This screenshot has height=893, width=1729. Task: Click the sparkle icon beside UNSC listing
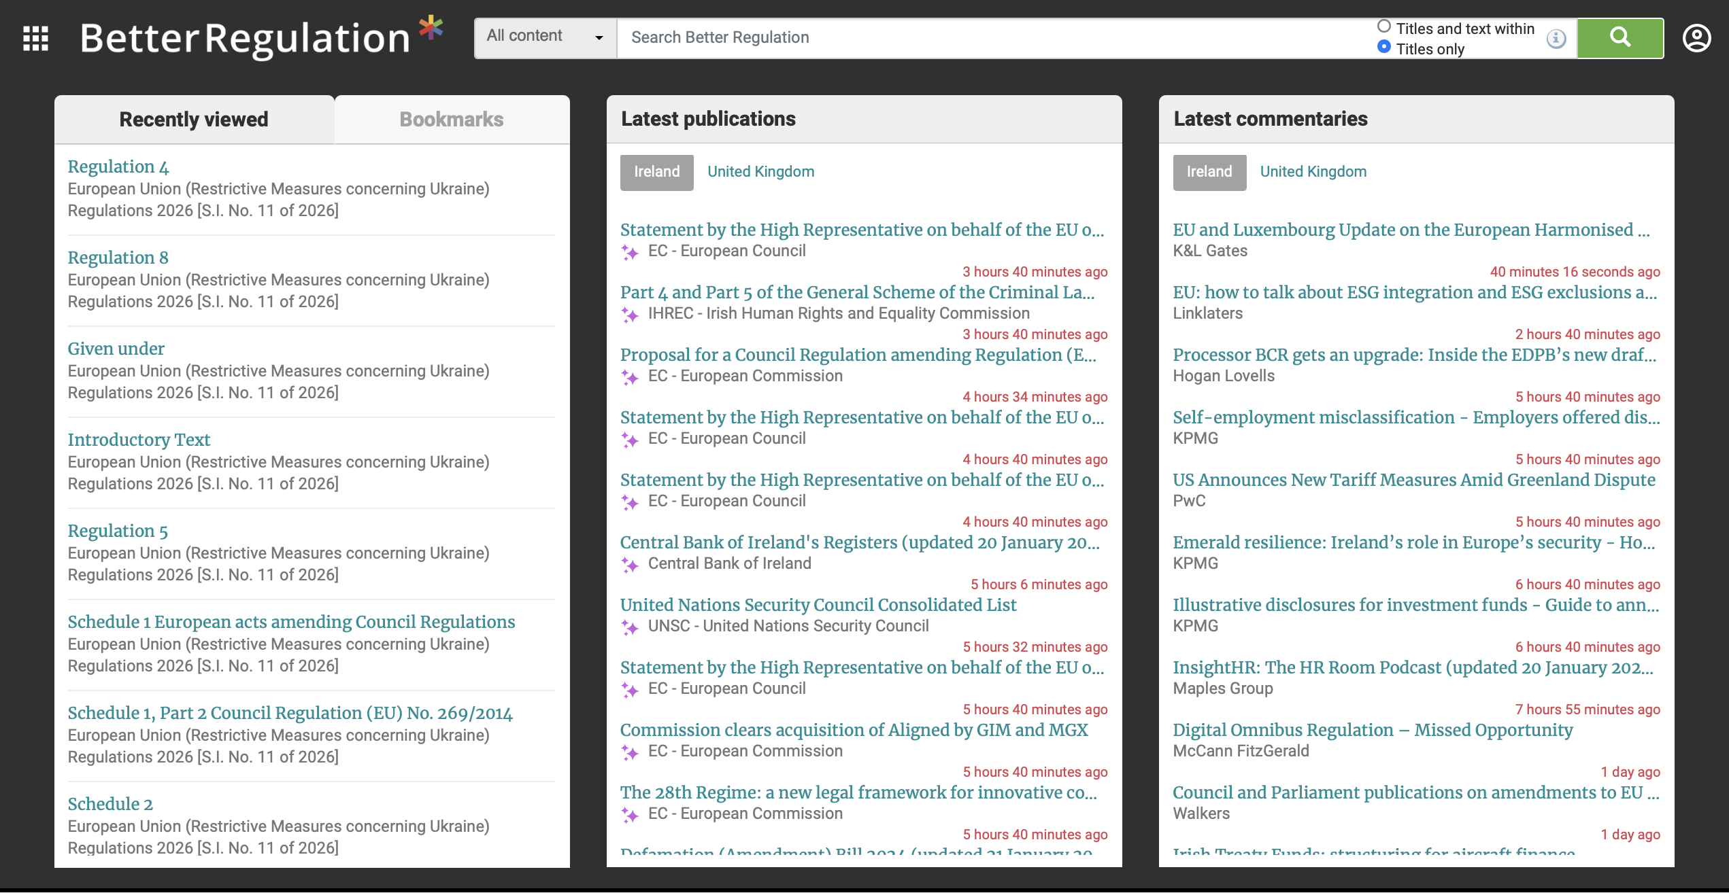tap(630, 626)
